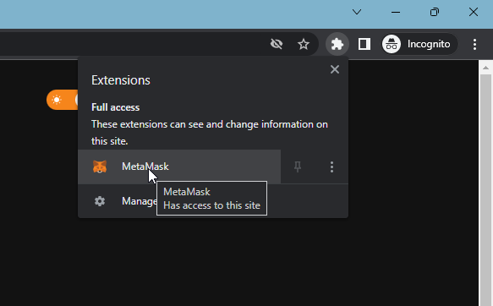The height and width of the screenshot is (306, 493).
Task: Open Chrome's three-dot main menu
Action: click(x=474, y=44)
